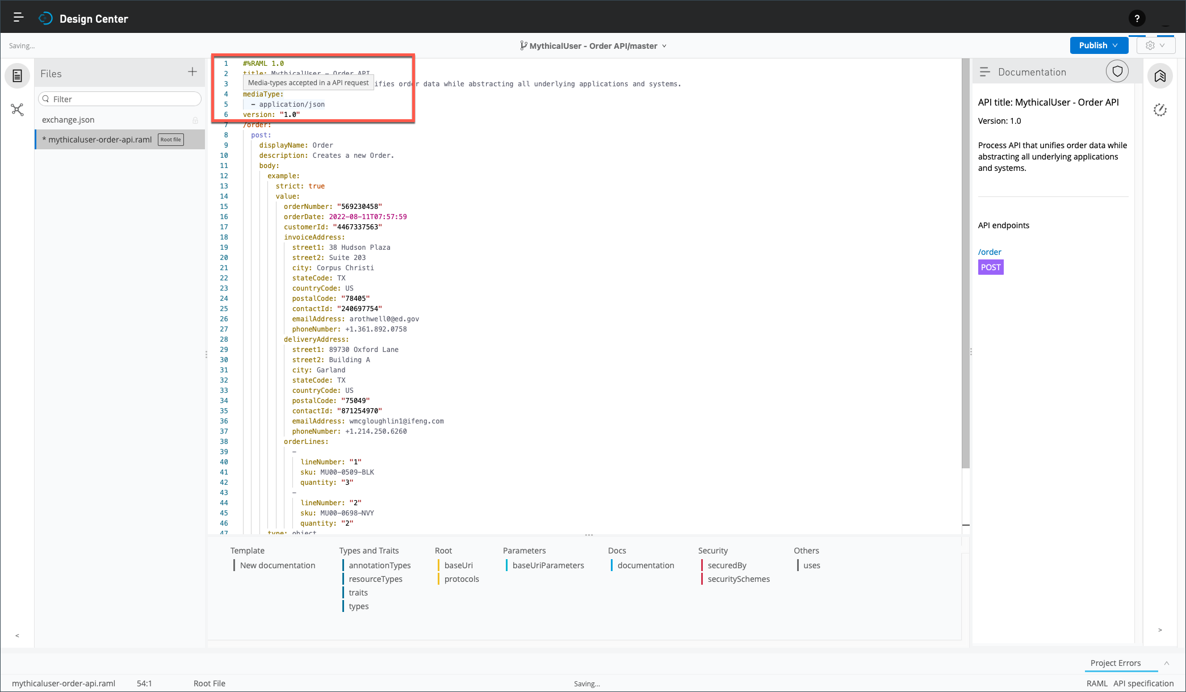Screen dimensions: 1186x692
Task: Insert baseUriParameters shelf item
Action: (x=548, y=565)
